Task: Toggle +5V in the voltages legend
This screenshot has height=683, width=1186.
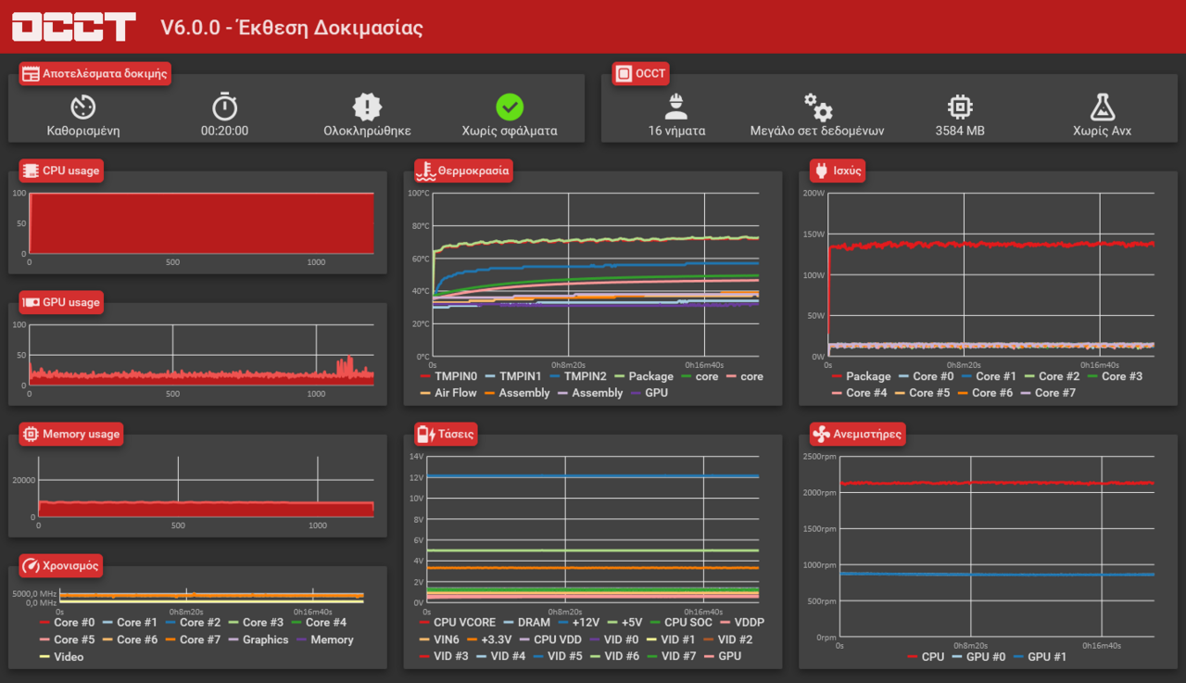Action: tap(625, 623)
